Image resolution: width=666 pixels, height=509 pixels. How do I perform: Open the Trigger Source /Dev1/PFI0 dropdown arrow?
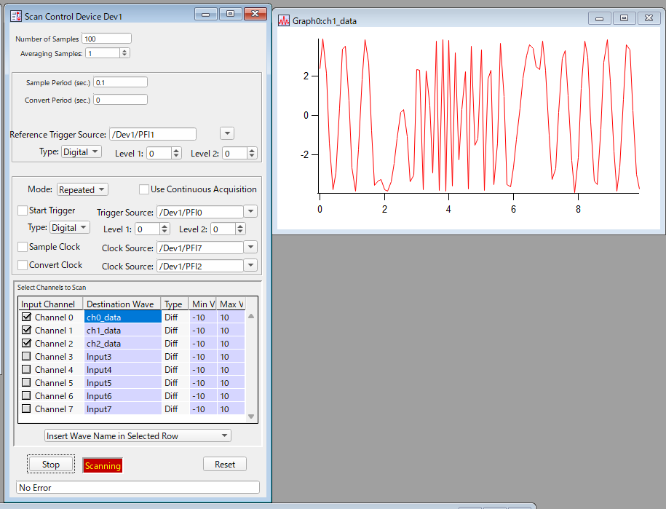point(250,212)
